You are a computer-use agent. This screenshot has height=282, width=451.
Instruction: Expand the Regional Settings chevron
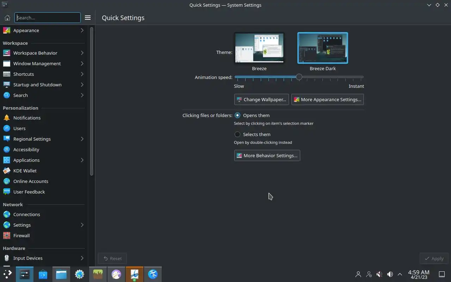tap(82, 139)
